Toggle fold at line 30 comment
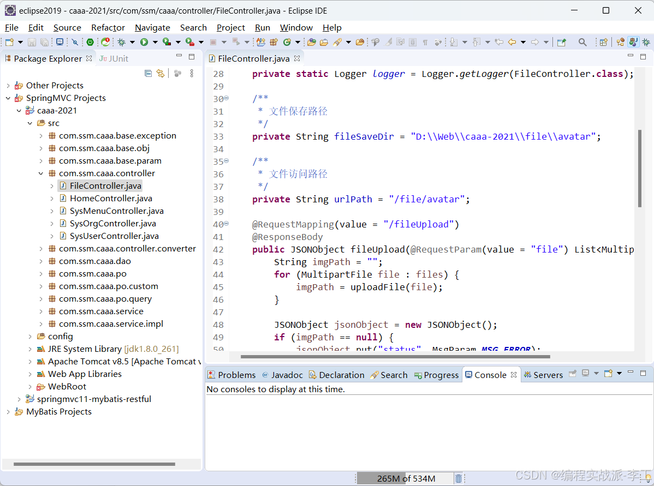This screenshot has width=654, height=486. (227, 98)
